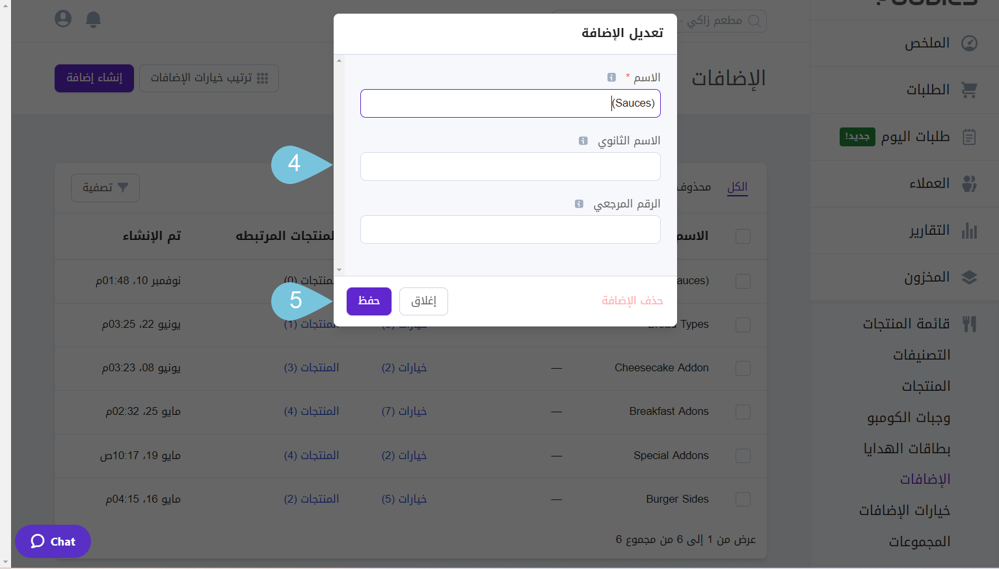Click the info tooltip beside الاسم label
Image resolution: width=999 pixels, height=569 pixels.
(611, 77)
